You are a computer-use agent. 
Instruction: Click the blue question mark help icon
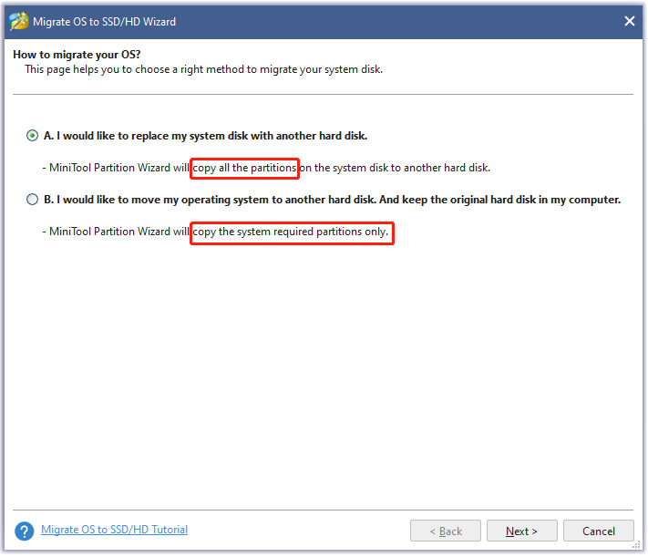click(x=24, y=531)
